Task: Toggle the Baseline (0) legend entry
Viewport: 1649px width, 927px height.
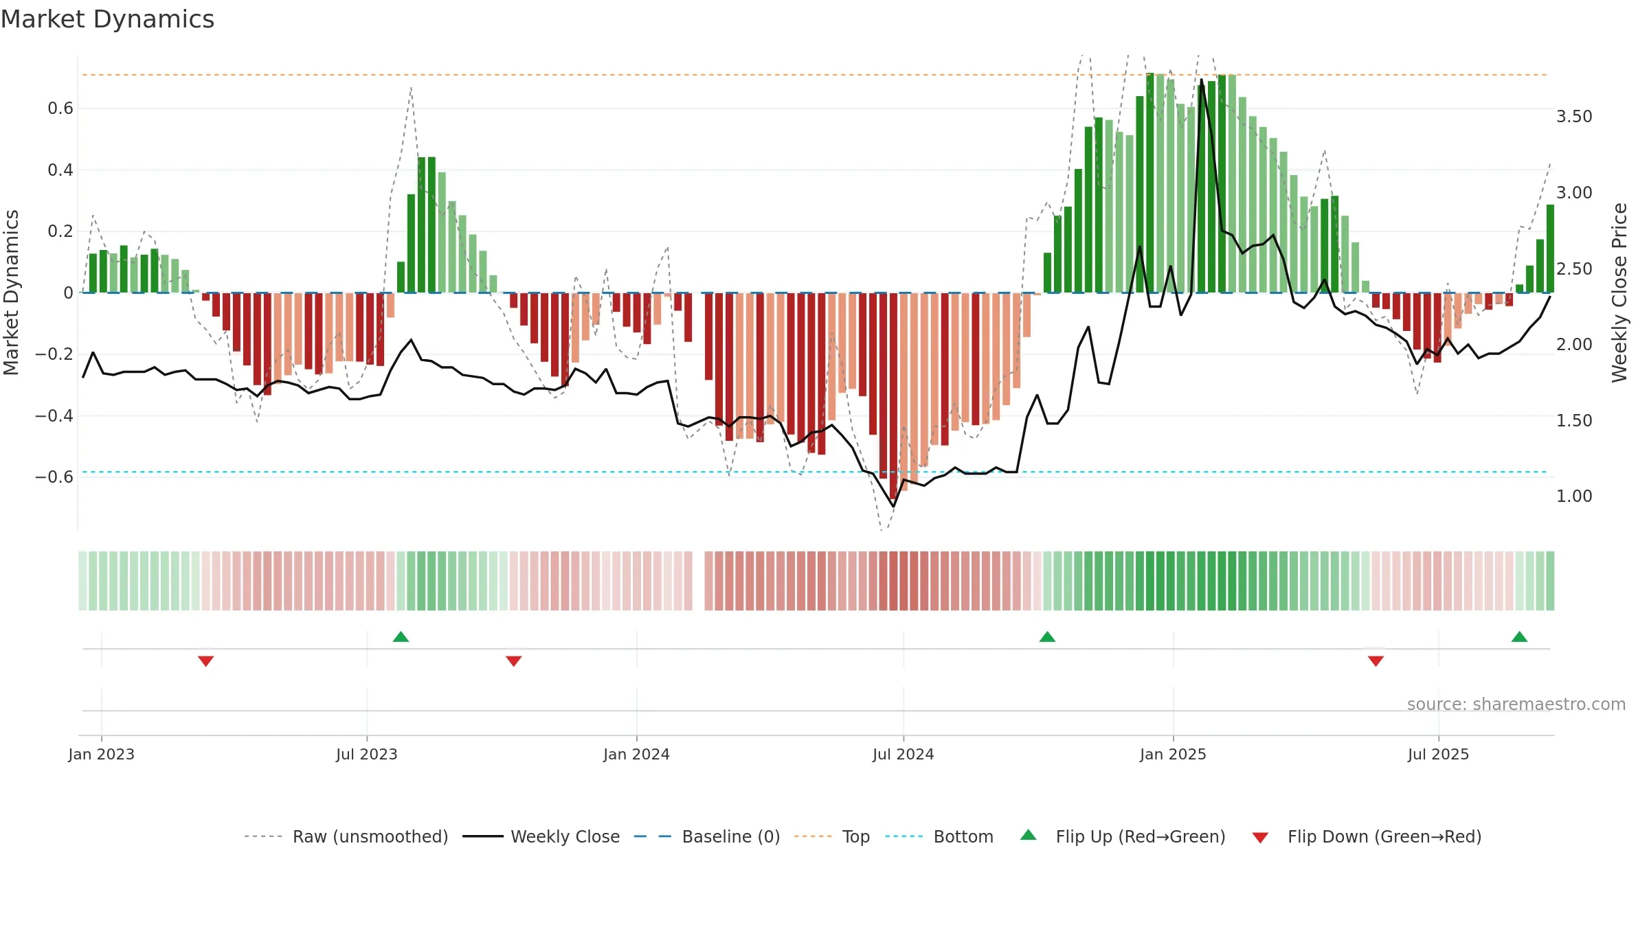Action: pos(707,836)
